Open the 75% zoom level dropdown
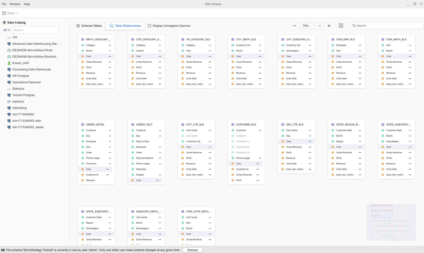 click(x=311, y=26)
